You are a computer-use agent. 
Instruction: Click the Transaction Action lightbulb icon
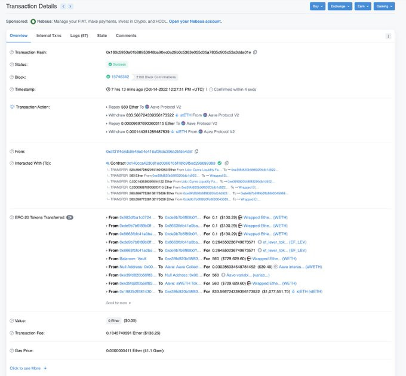tap(12, 107)
